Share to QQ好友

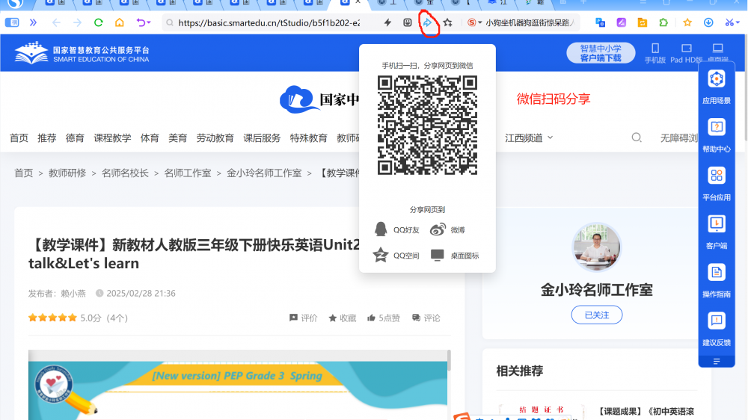pyautogui.click(x=397, y=229)
